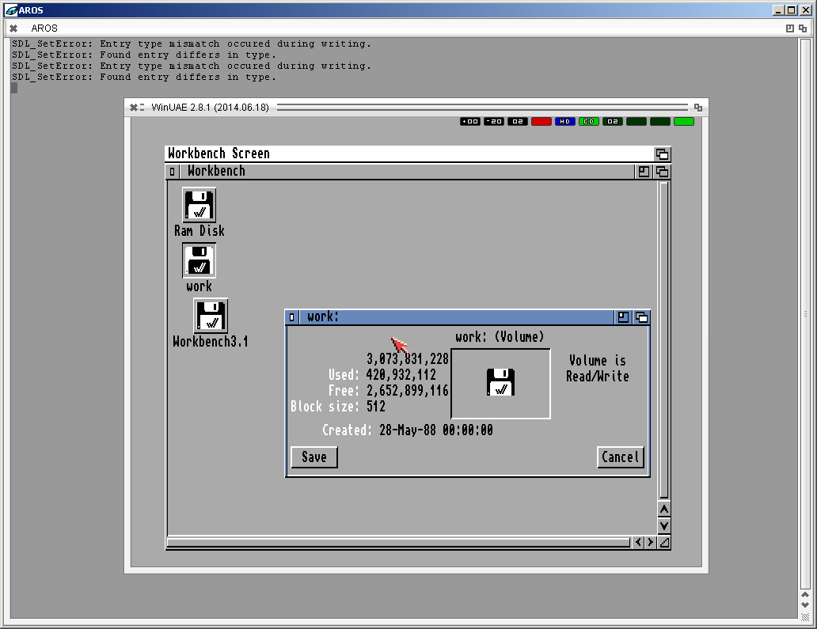Image resolution: width=817 pixels, height=629 pixels.
Task: Click the +00 status indicator in WinUAE
Action: [470, 121]
